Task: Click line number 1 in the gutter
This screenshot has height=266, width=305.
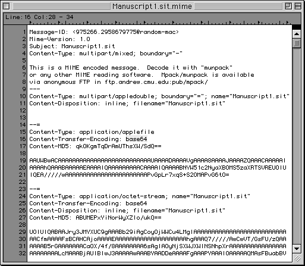Action: coord(24,32)
